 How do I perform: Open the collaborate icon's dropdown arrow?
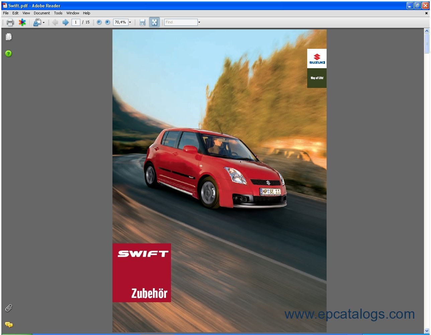44,22
